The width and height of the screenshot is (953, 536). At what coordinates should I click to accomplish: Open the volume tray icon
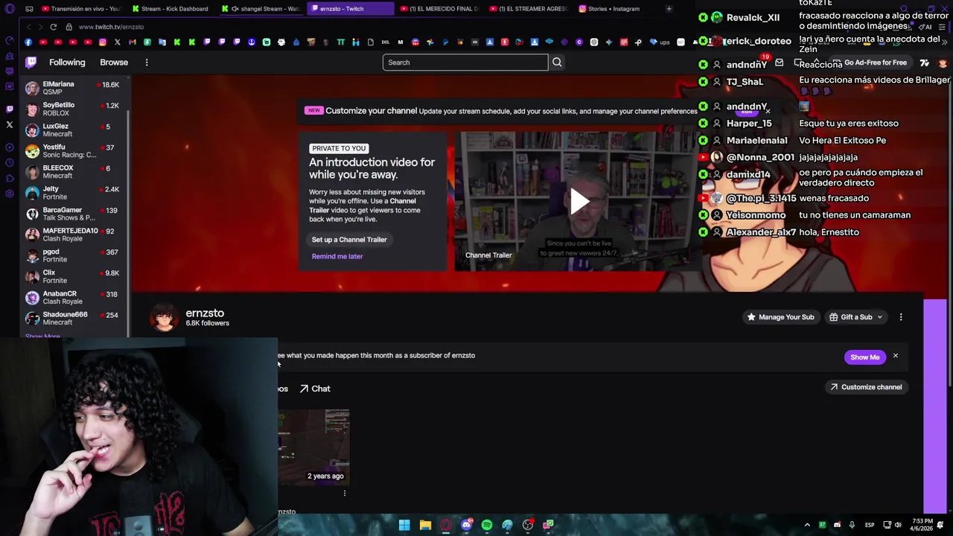[898, 525]
